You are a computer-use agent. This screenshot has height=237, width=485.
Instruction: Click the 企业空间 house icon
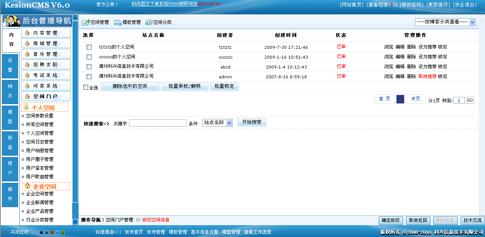point(27,186)
